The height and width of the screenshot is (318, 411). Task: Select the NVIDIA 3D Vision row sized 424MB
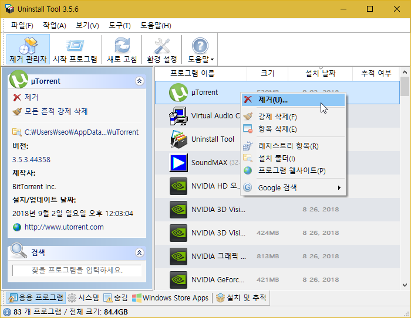[x=277, y=232]
